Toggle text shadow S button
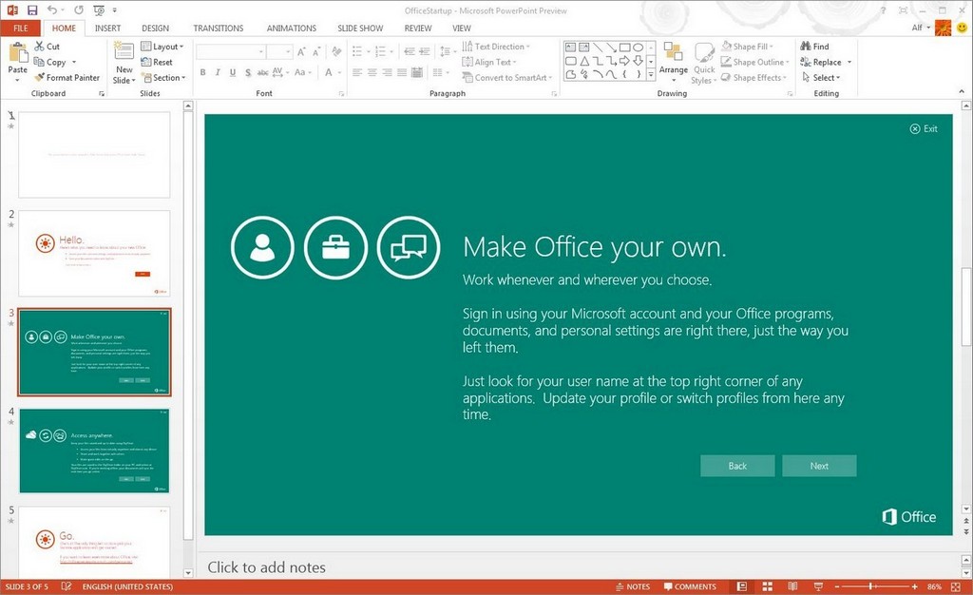Screen dimensions: 973x595 [x=248, y=72]
